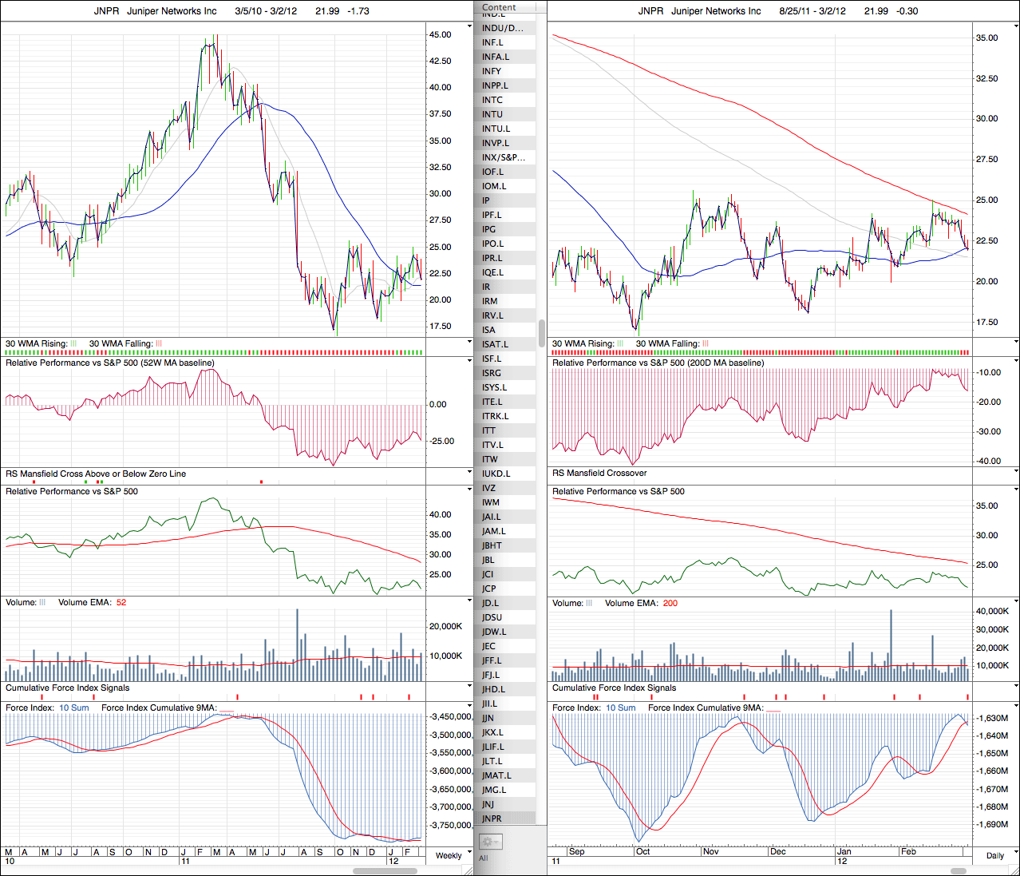The image size is (1020, 876).
Task: Select IBM-like ticker IRM in list
Action: tap(490, 301)
